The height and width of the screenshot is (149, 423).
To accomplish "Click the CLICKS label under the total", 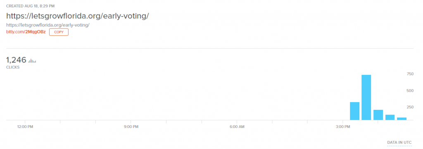I will (x=13, y=67).
